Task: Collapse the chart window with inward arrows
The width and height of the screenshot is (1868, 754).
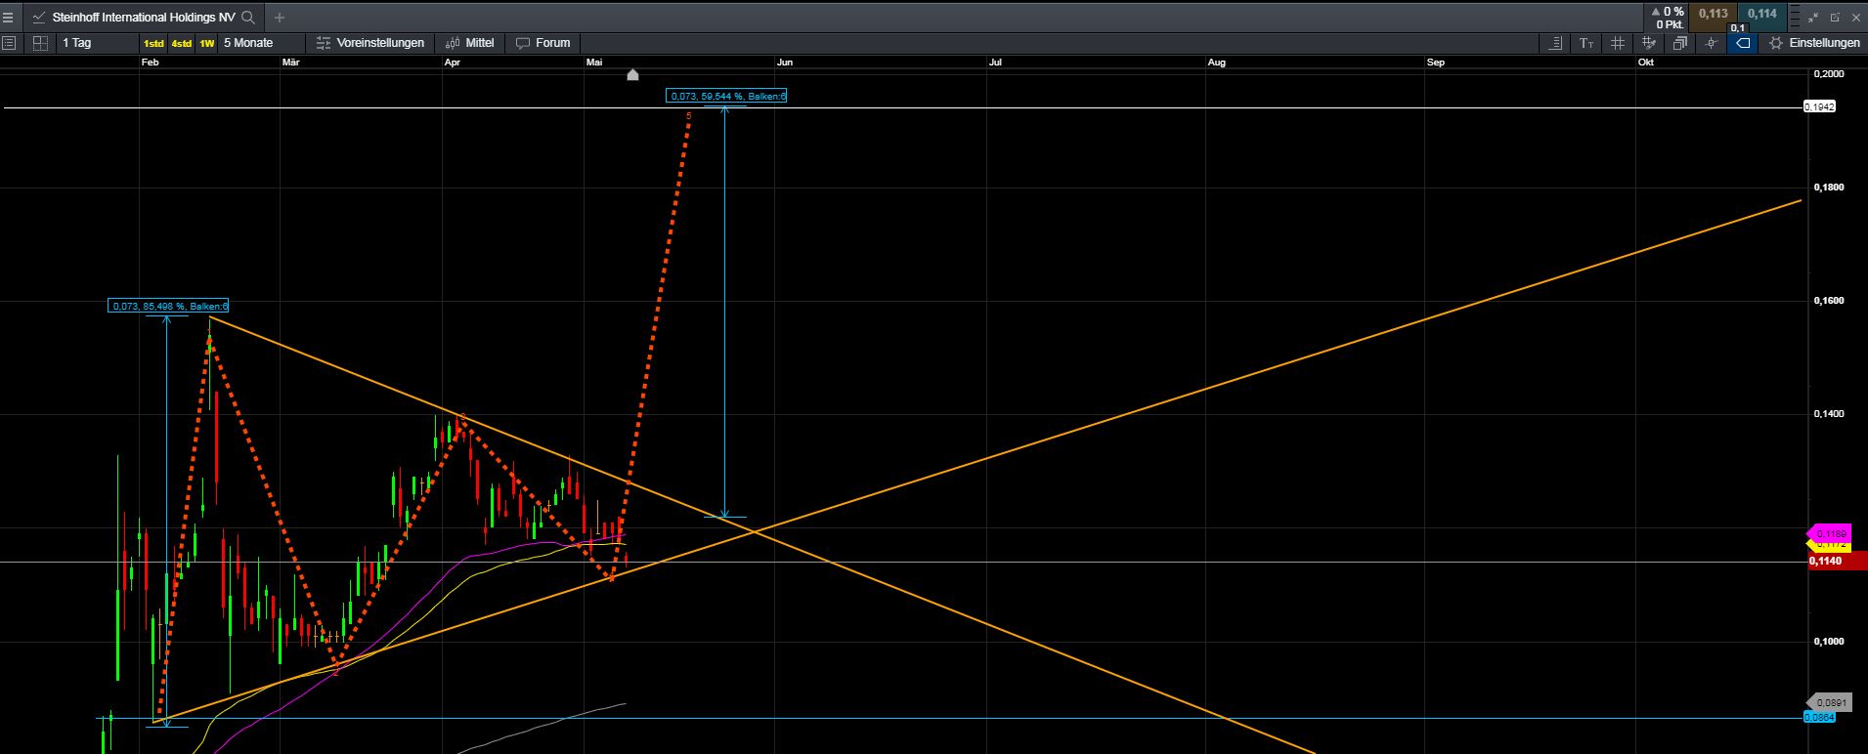Action: click(x=1814, y=17)
